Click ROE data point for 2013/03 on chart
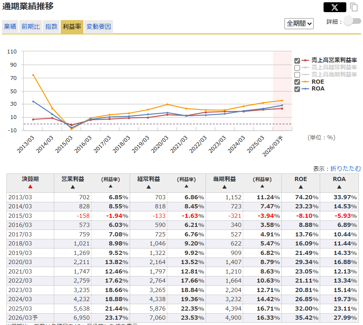Image resolution: width=363 pixels, height=325 pixels. pyautogui.click(x=33, y=75)
